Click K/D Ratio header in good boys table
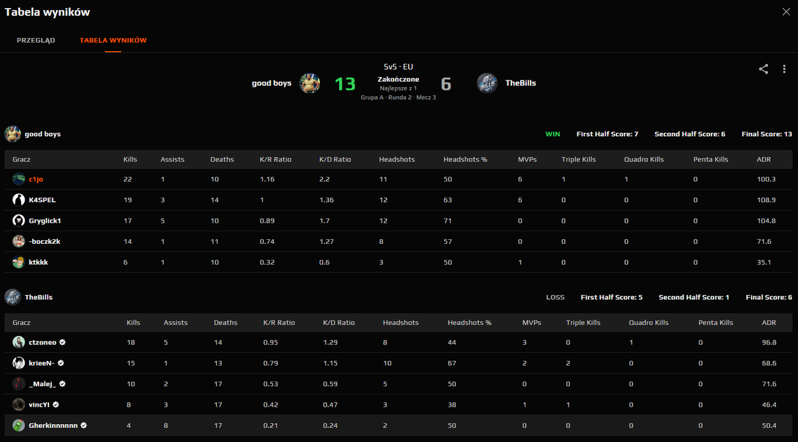Screen dimensions: 798x442 (x=335, y=160)
